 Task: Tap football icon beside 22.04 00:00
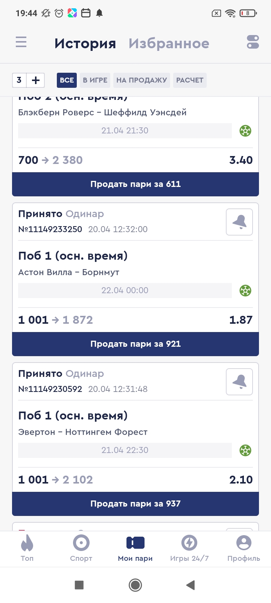[245, 291]
